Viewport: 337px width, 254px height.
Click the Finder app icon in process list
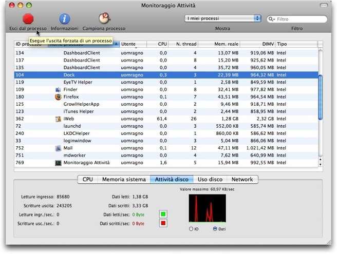pyautogui.click(x=58, y=90)
